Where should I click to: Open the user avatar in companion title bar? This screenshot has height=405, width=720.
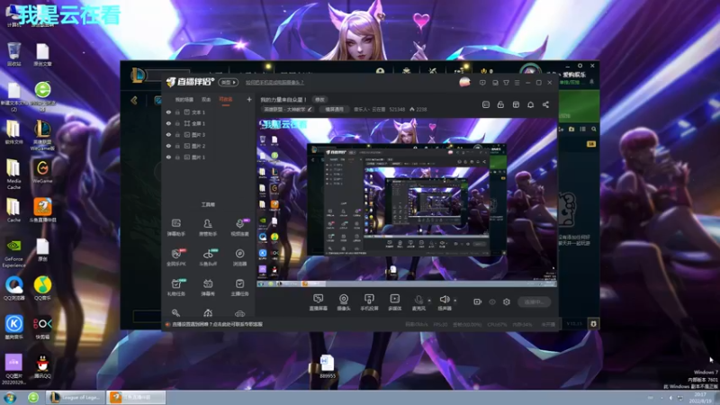464,82
